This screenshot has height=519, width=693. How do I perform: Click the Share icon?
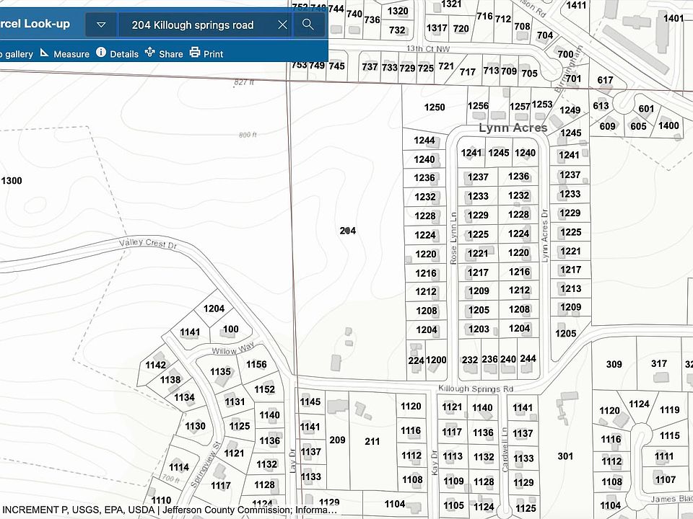coord(150,53)
